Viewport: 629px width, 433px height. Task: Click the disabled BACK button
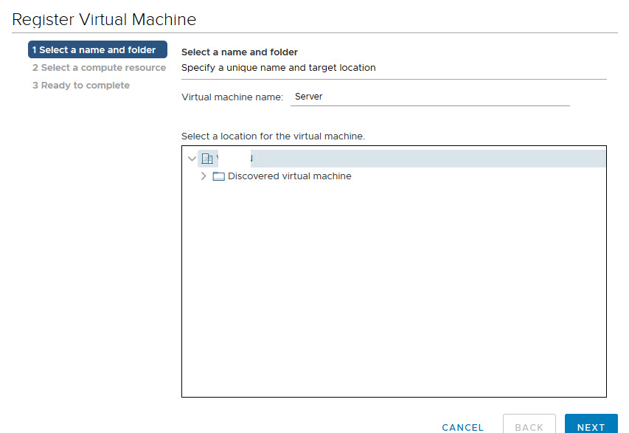(x=529, y=426)
